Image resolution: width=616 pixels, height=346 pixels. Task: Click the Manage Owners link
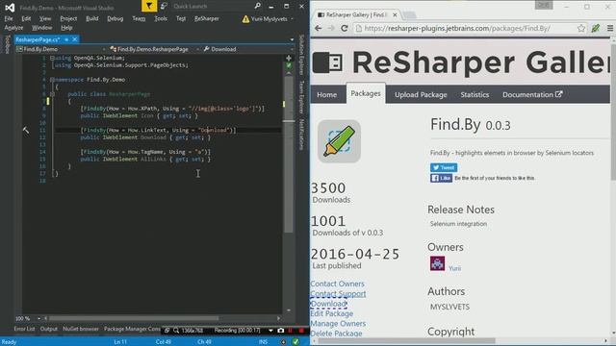[x=338, y=324]
